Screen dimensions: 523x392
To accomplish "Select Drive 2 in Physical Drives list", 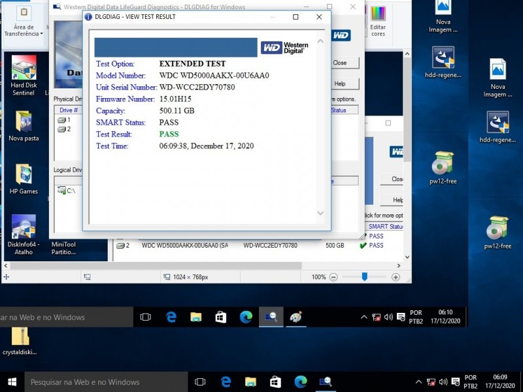I will pos(64,129).
